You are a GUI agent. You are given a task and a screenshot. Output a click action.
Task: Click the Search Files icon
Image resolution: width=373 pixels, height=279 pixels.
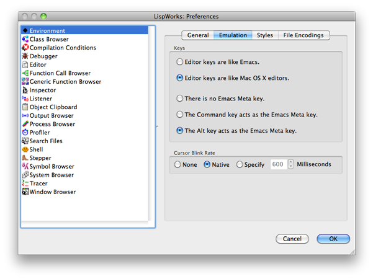pos(25,141)
